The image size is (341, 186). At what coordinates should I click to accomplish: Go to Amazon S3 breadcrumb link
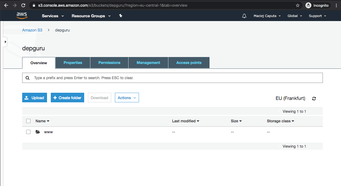coord(32,30)
